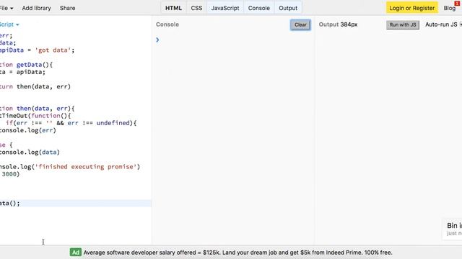Image resolution: width=462 pixels, height=259 pixels.
Task: Click the console.log(data) line
Action: point(30,152)
